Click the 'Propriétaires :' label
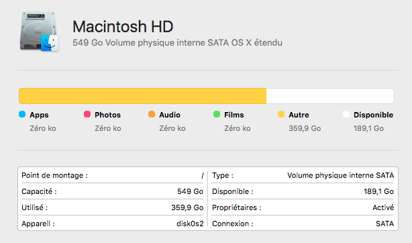 click(x=237, y=207)
